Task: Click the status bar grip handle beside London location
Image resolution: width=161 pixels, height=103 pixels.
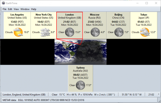Action: point(1,95)
